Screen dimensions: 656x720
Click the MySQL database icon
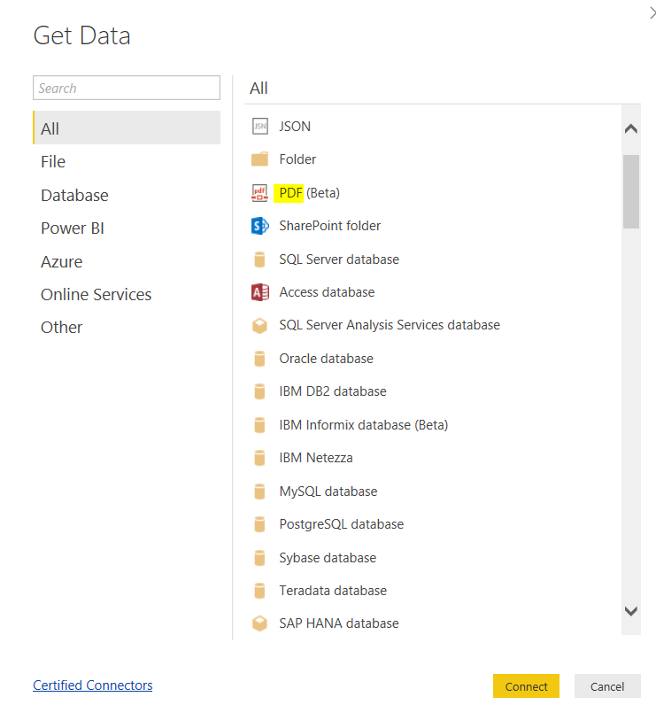259,492
